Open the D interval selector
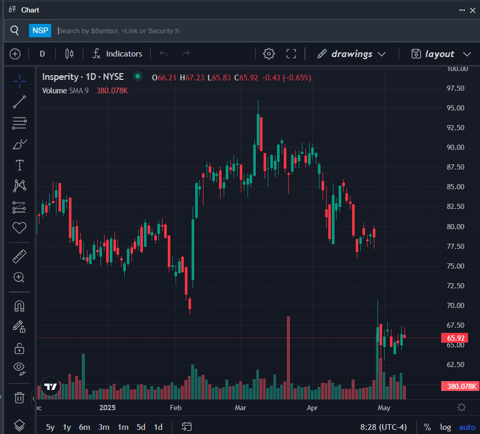 (42, 54)
